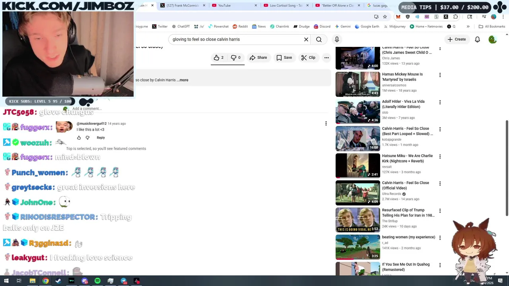The image size is (509, 286).
Task: Open the Chainlink bookmark
Action: click(280, 27)
